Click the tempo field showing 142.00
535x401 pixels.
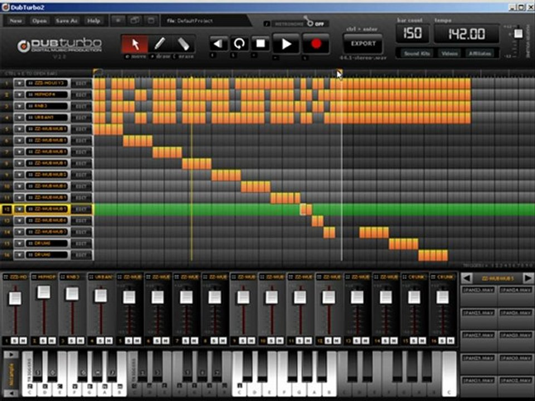[x=466, y=34]
